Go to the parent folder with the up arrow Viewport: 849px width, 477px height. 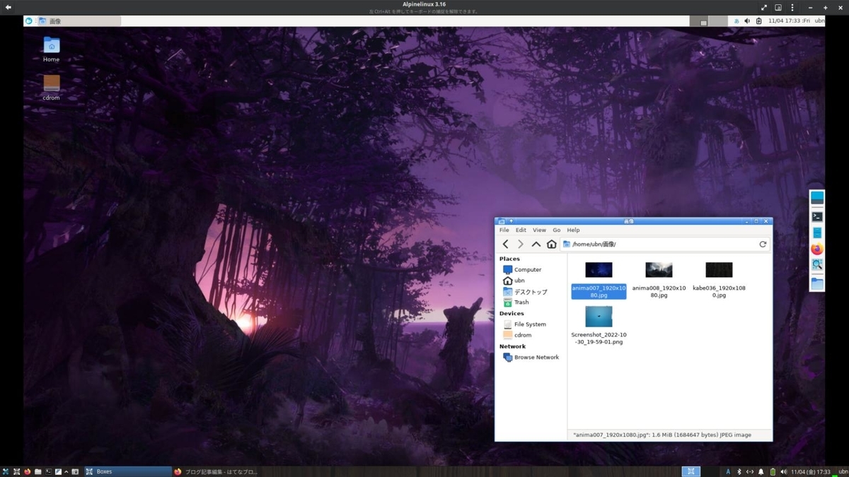tap(536, 244)
